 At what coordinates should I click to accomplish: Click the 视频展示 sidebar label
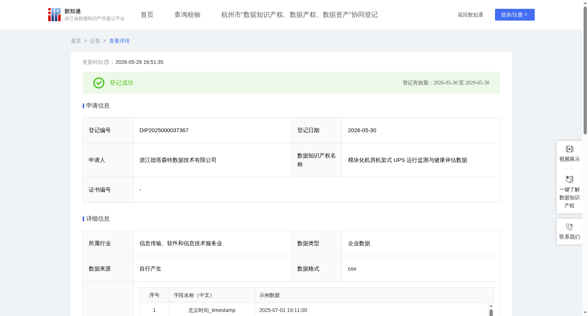point(570,159)
